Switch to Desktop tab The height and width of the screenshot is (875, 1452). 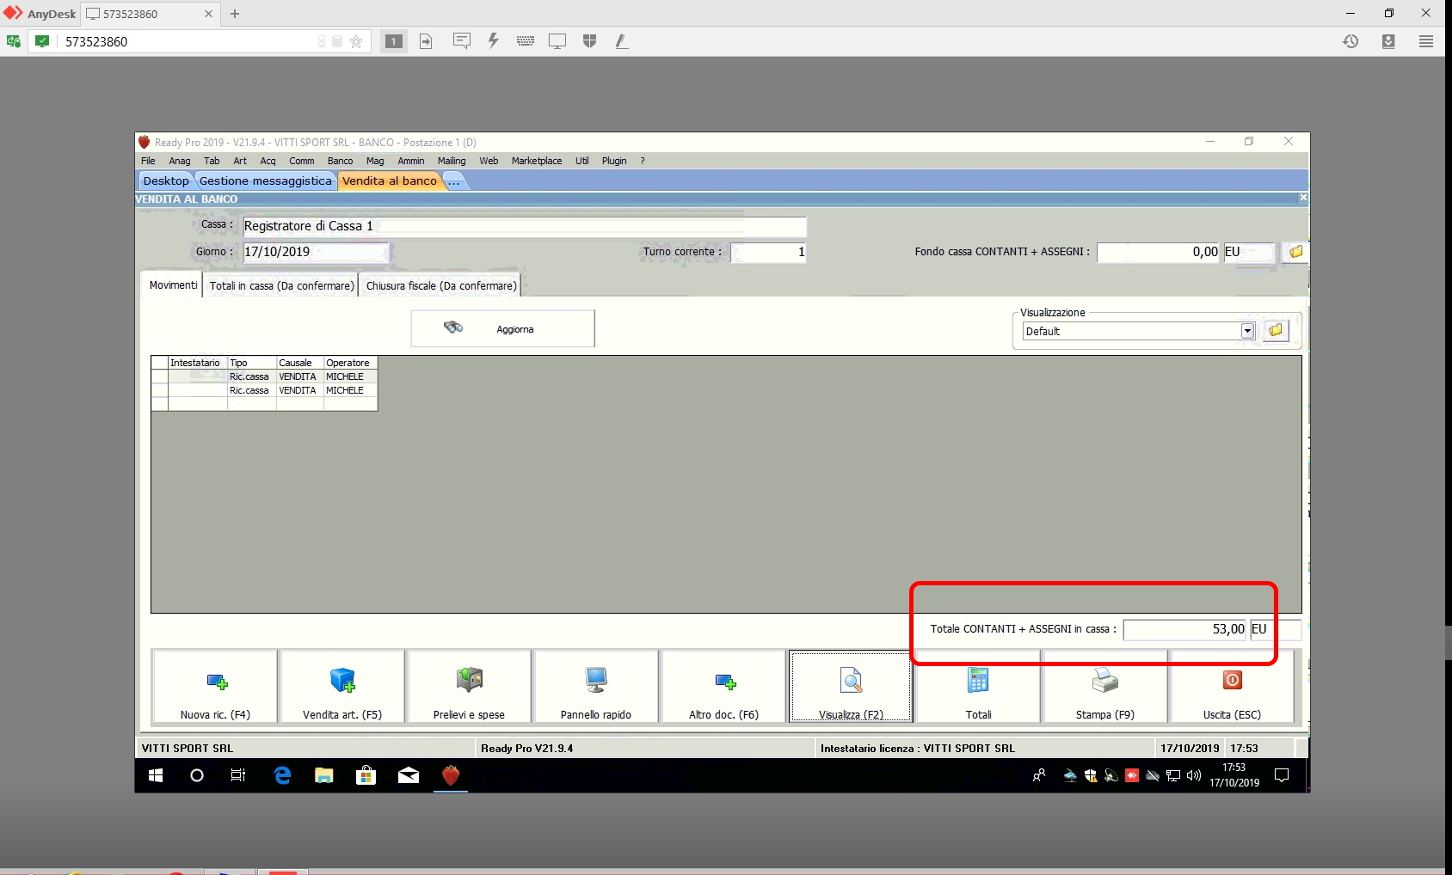click(166, 181)
